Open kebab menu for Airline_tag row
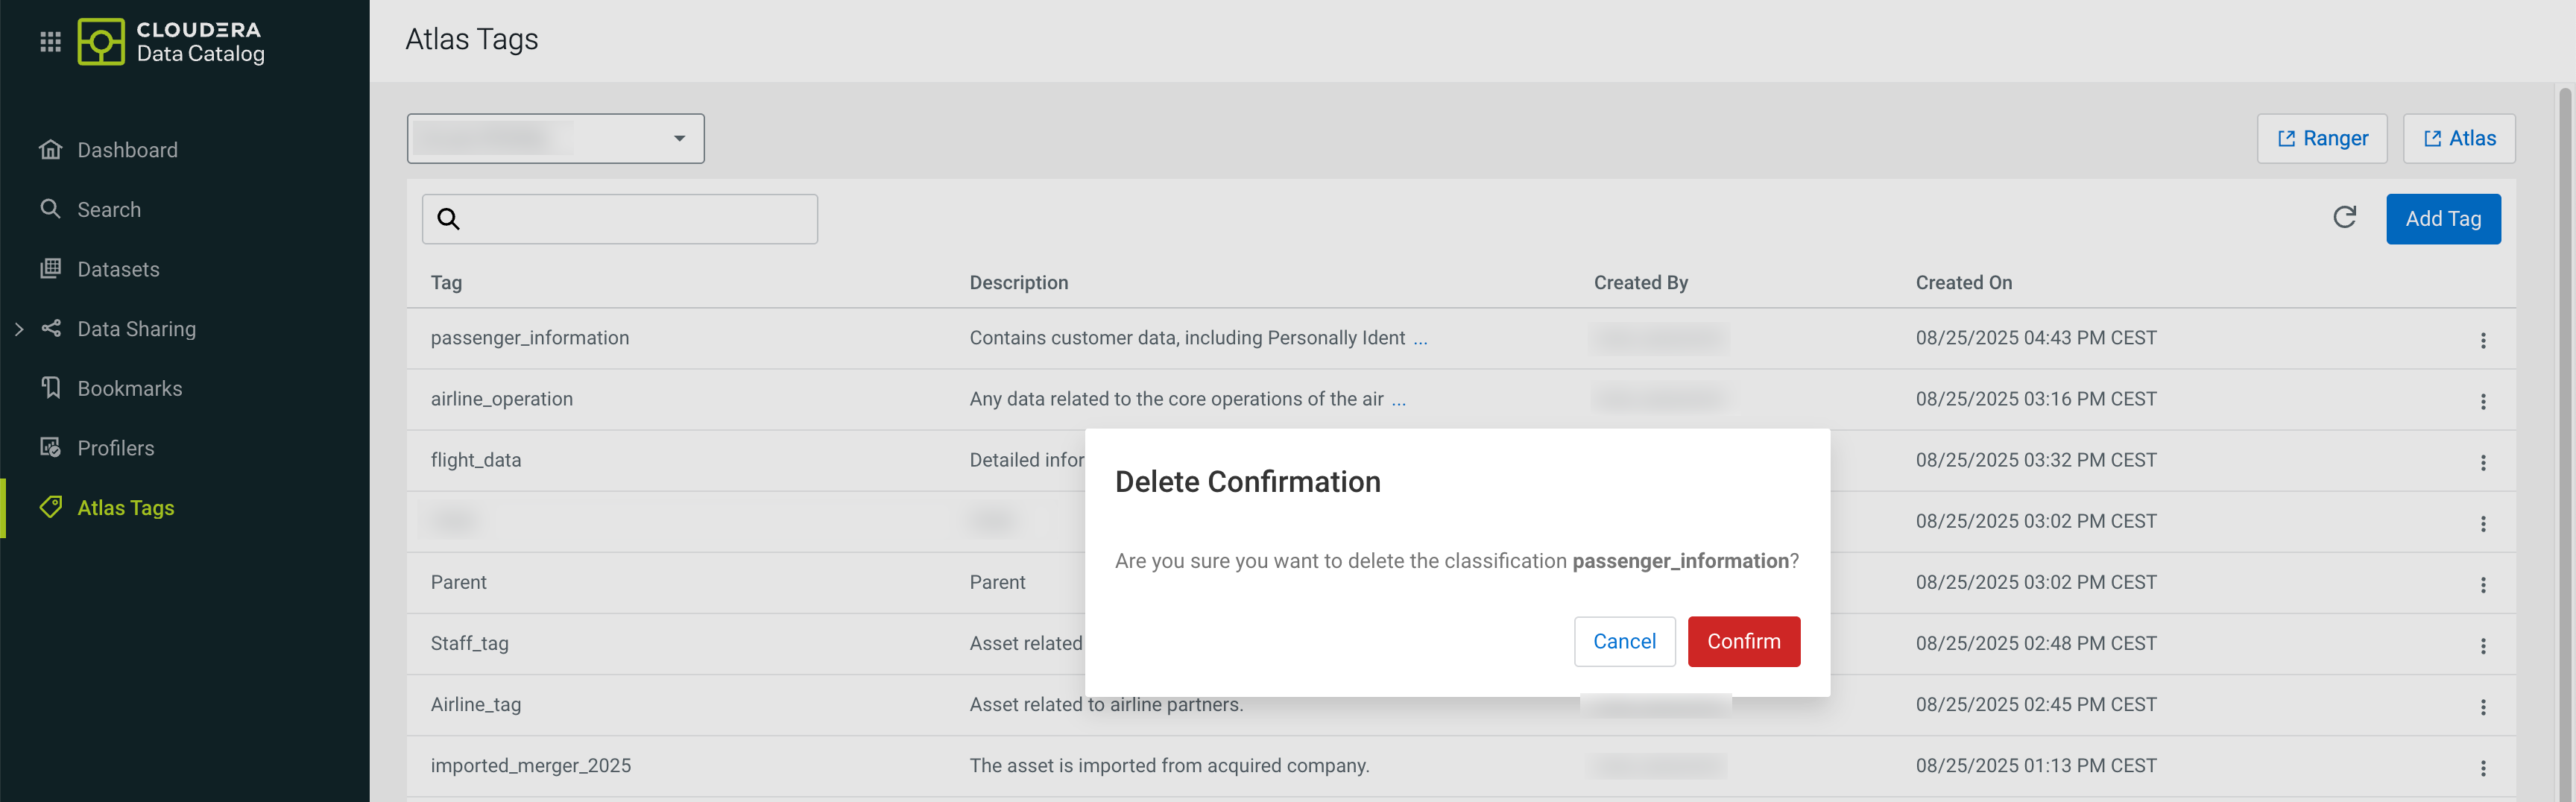Image resolution: width=2576 pixels, height=802 pixels. 2482,706
